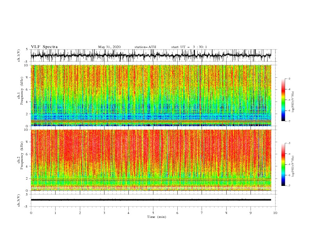Click the "Time (min)" axis label
Viewport: 310px width, 239px height.
point(157,217)
